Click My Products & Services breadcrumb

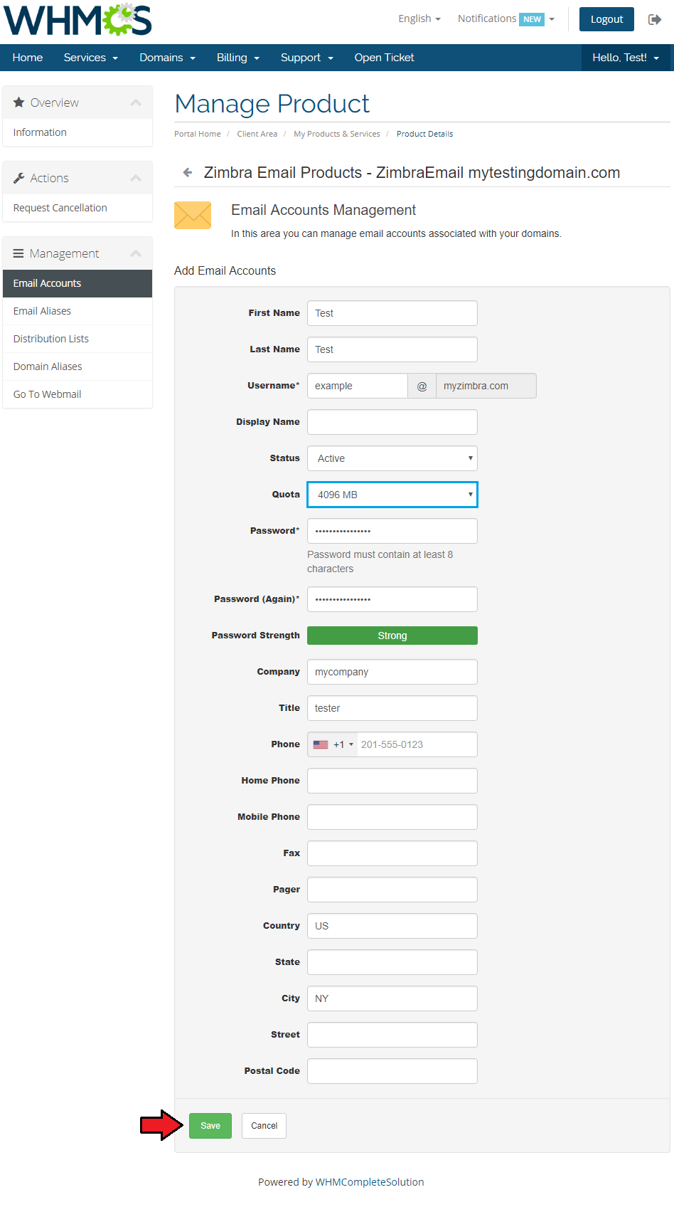337,134
